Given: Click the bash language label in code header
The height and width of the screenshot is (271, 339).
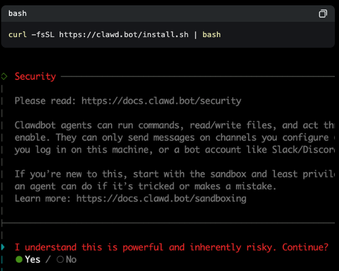Looking at the screenshot, I should point(18,14).
